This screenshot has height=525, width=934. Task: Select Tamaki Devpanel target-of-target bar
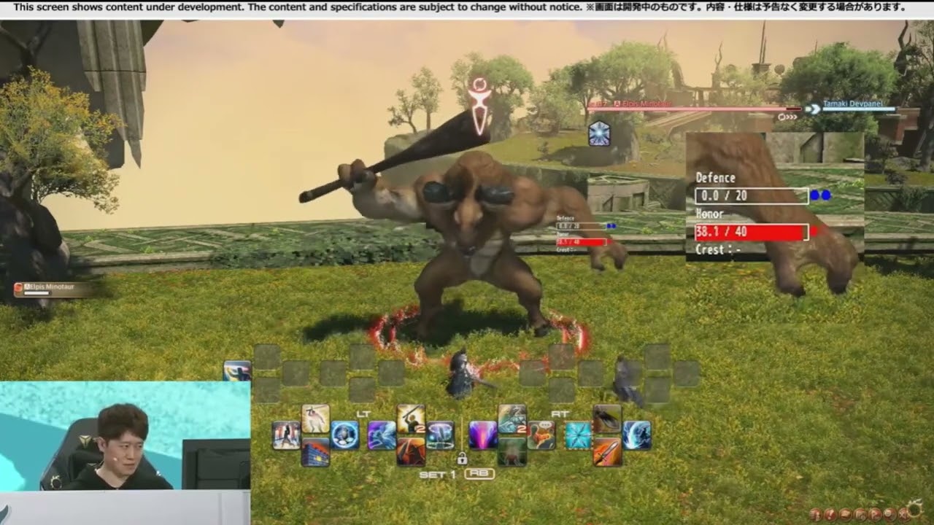point(860,108)
